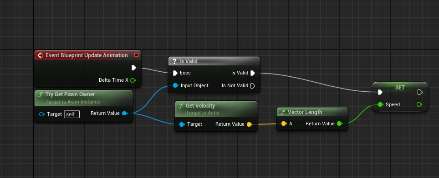This screenshot has width=439, height=178.
Task: Click the Event Blueprint Update Animation exec output pin
Action: point(134,68)
